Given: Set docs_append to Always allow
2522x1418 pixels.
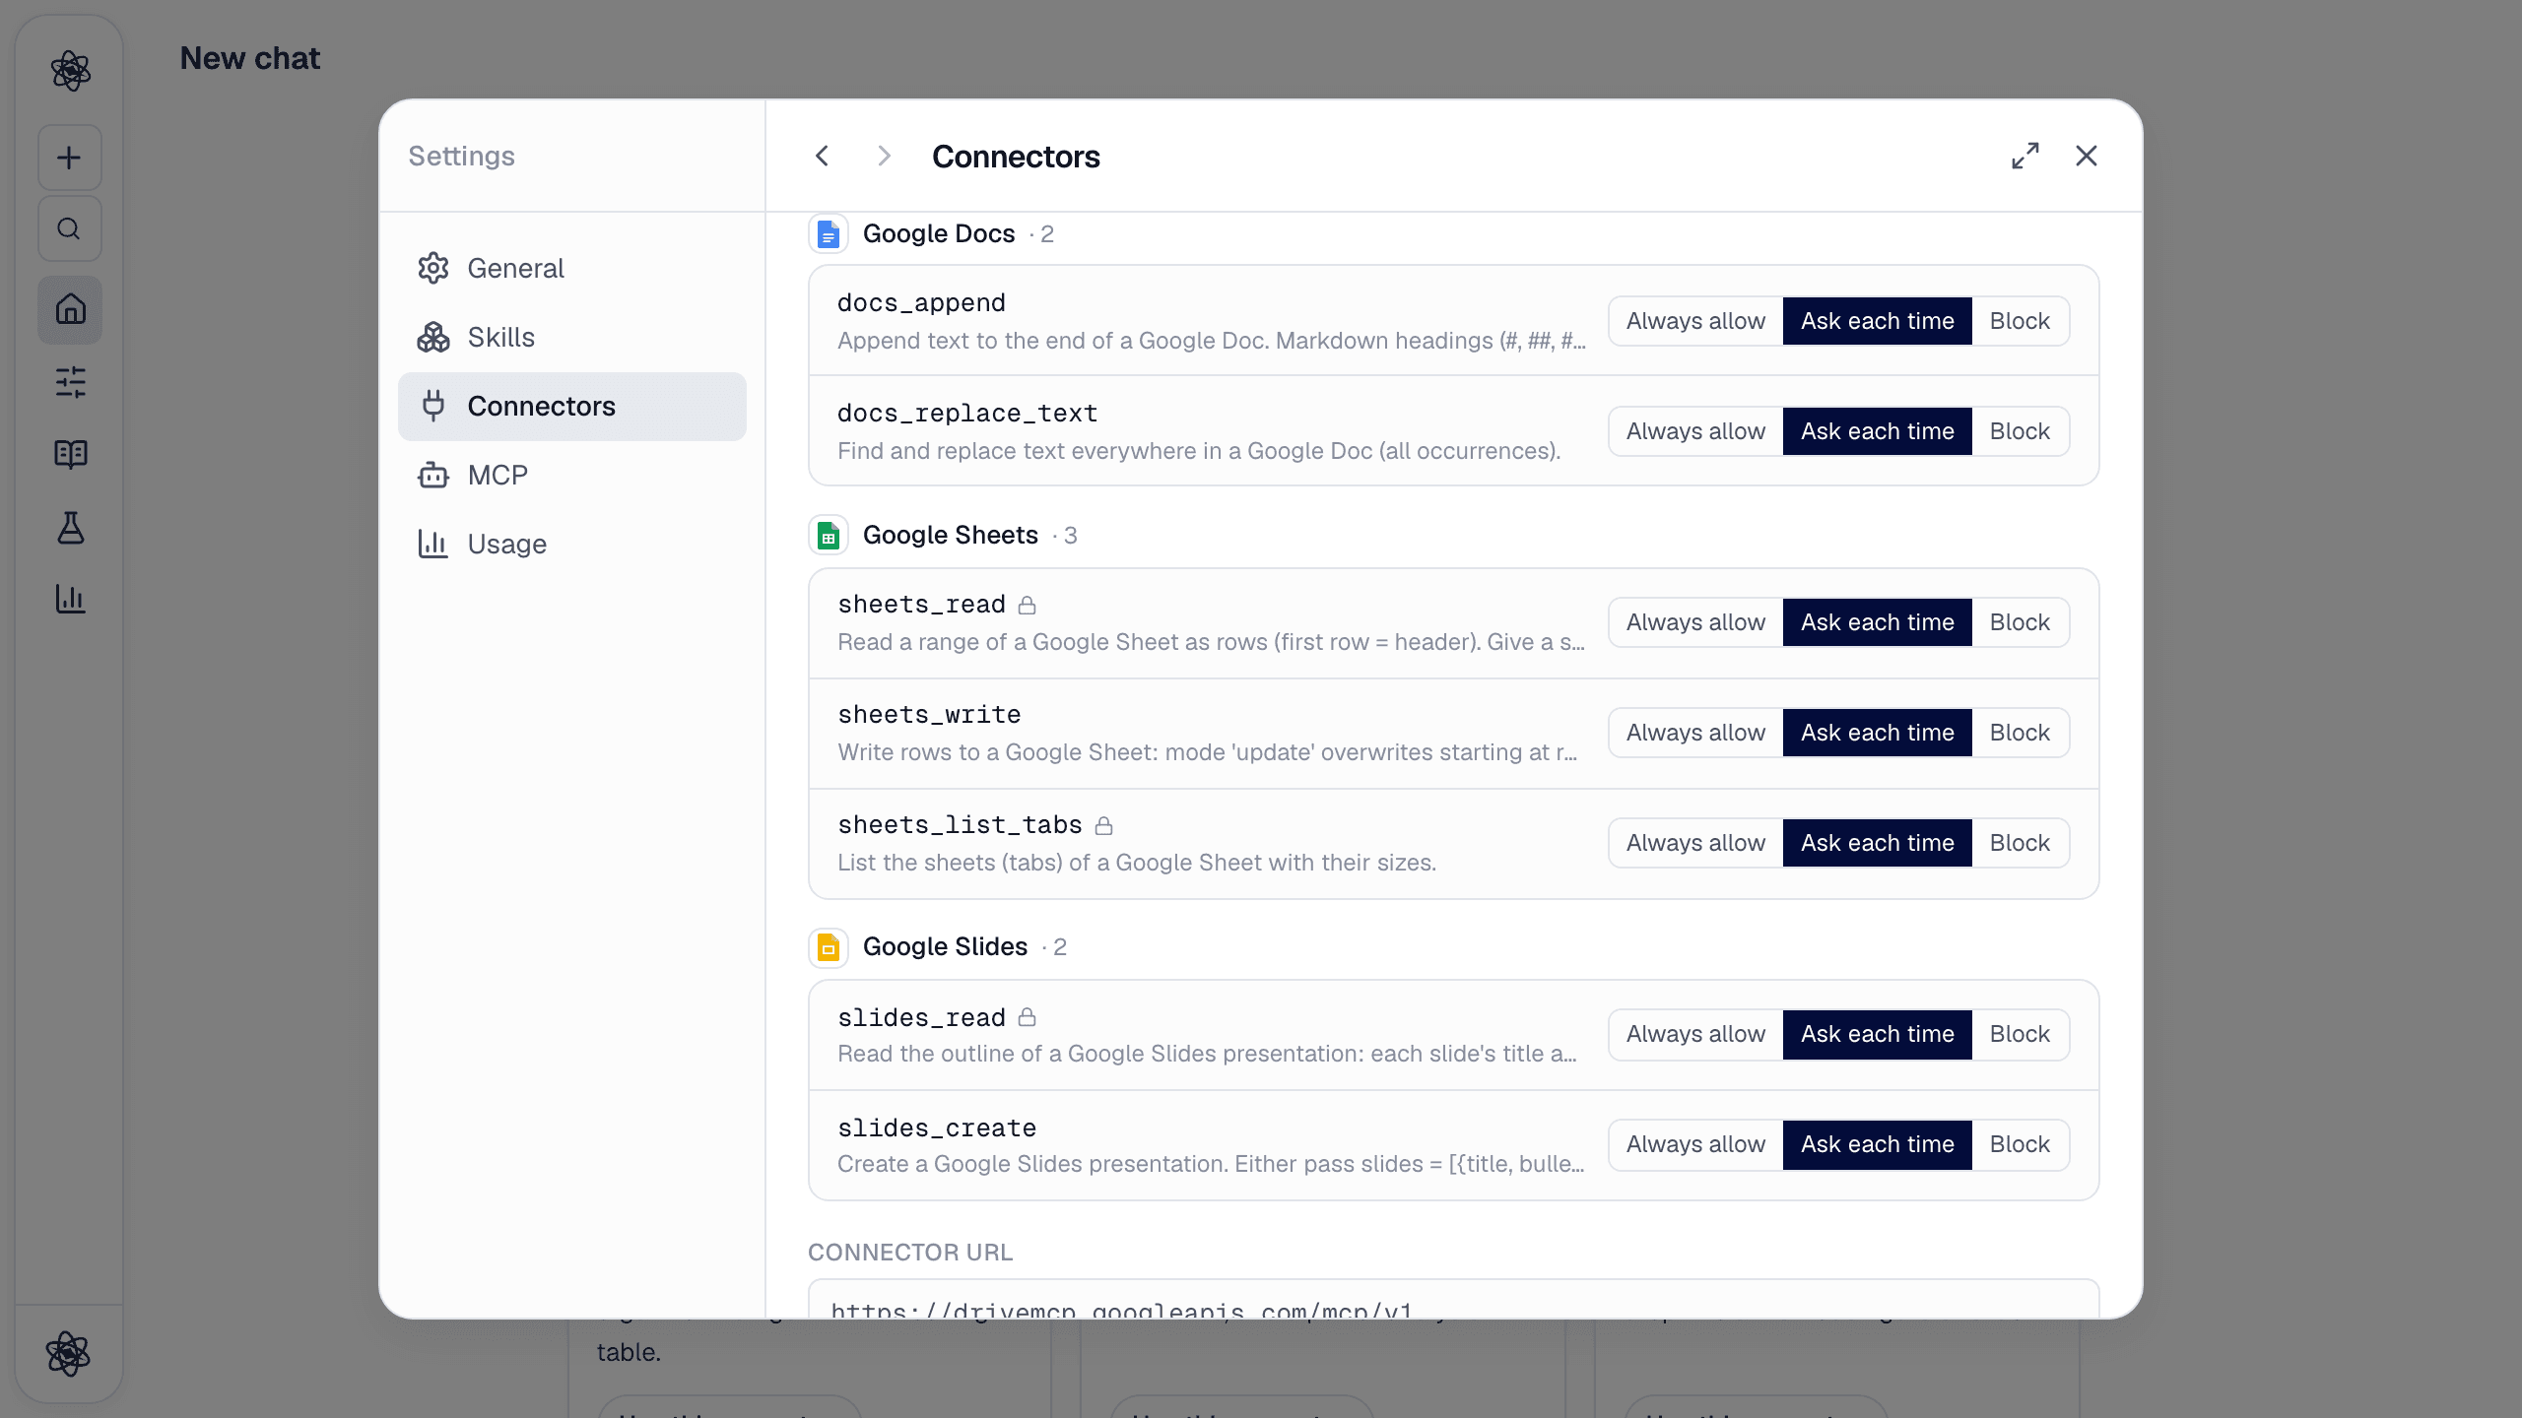Looking at the screenshot, I should tap(1695, 321).
